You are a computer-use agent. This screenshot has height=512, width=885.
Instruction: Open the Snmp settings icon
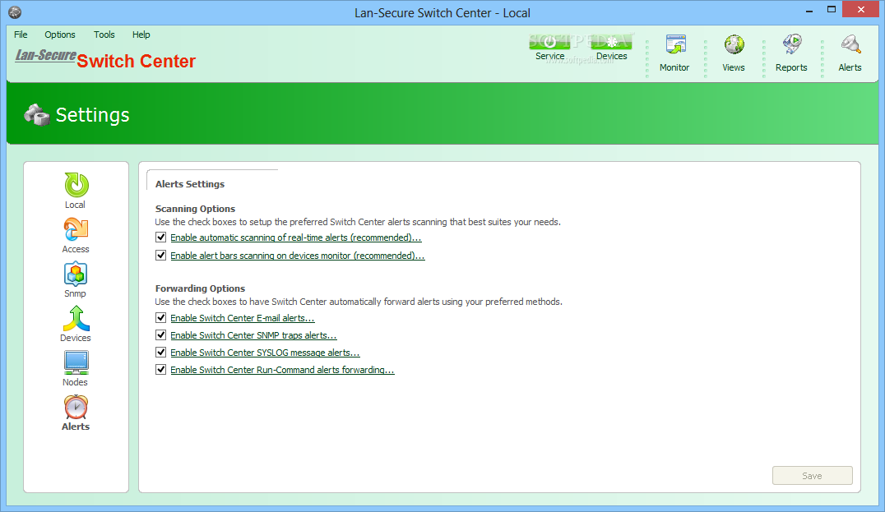(x=76, y=274)
